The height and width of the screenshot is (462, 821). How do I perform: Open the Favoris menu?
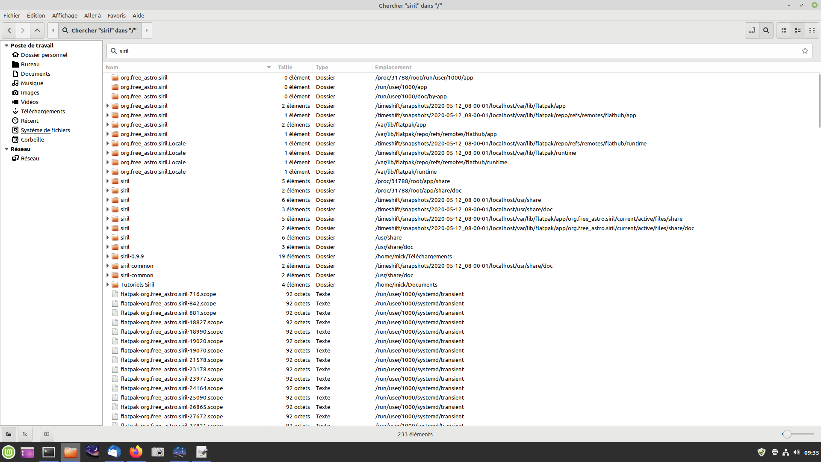click(x=116, y=15)
